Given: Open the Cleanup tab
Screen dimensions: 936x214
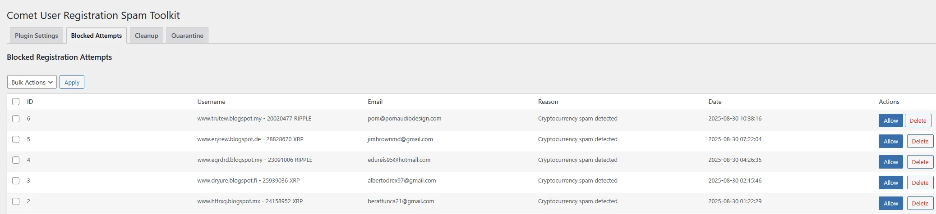Looking at the screenshot, I should click(147, 36).
